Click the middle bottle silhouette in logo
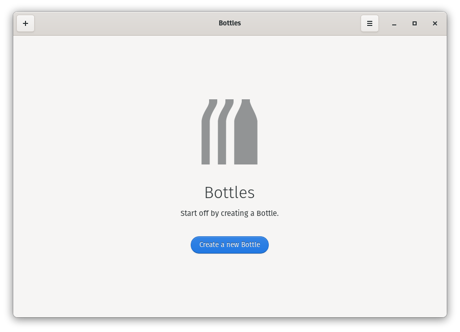 (x=222, y=137)
